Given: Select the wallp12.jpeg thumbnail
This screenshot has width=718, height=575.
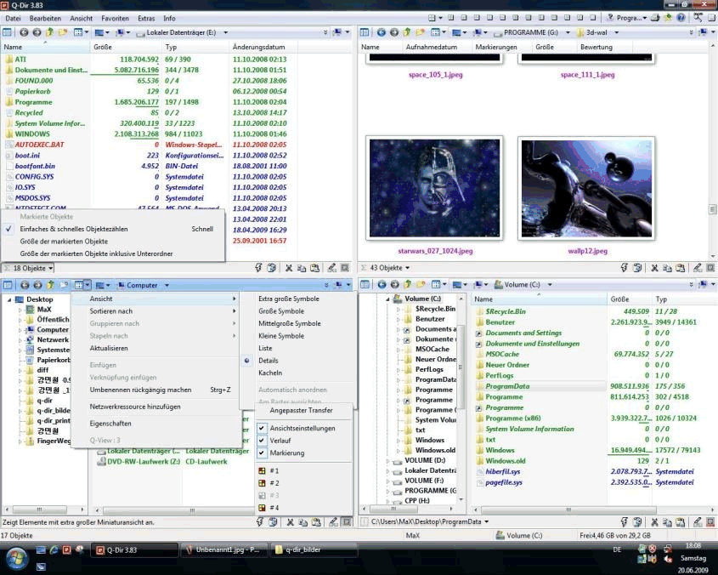Looking at the screenshot, I should [586, 188].
